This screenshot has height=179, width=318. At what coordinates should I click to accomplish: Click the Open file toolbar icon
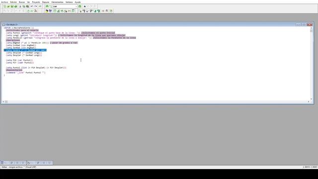click(x=8, y=6)
